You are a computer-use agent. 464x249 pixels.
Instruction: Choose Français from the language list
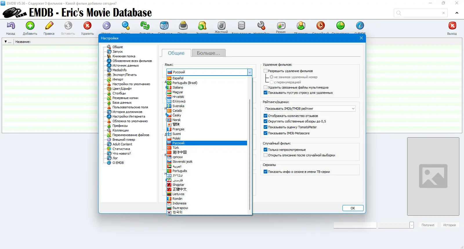click(207, 129)
